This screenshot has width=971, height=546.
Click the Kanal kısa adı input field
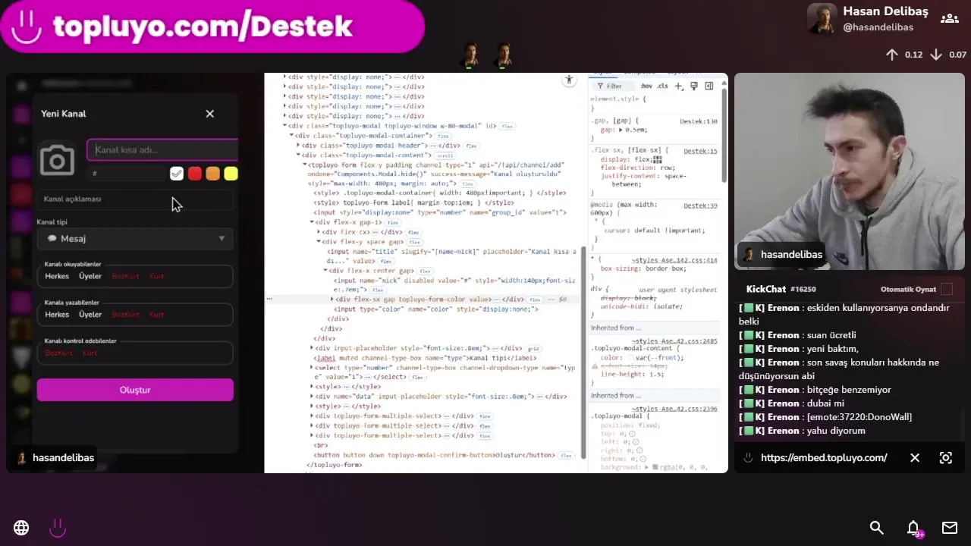click(162, 149)
